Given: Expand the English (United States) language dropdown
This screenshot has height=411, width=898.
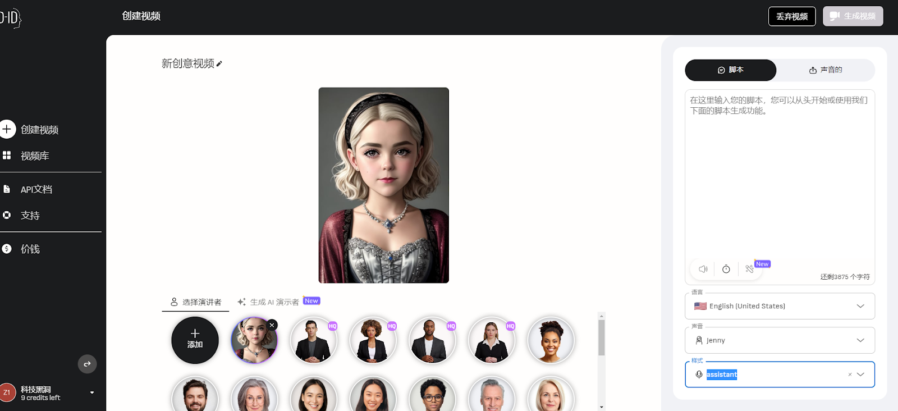Looking at the screenshot, I should (x=780, y=306).
